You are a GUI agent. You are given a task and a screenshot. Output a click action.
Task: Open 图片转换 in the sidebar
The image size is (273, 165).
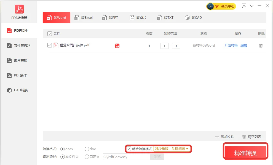pyautogui.click(x=19, y=60)
